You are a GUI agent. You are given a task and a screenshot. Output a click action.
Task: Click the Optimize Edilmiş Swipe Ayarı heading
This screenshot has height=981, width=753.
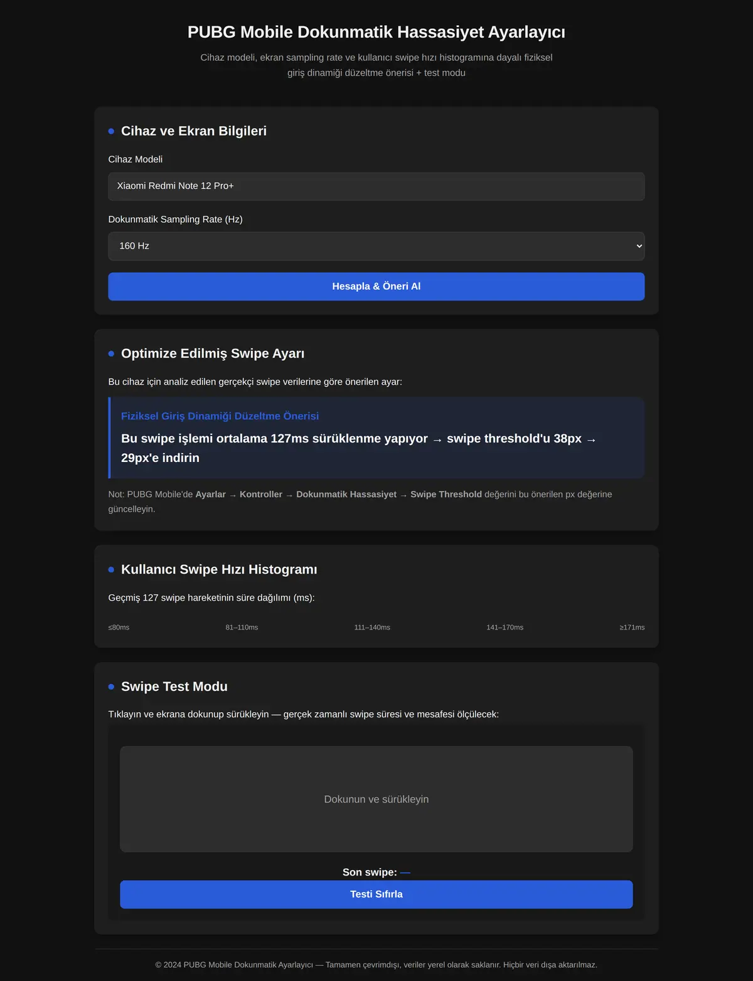[213, 353]
